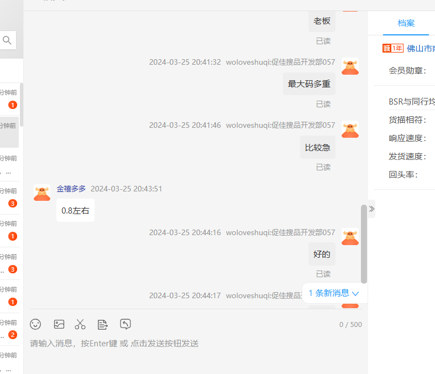Open the quick reply phrases icon
This screenshot has height=374, width=435.
pos(103,324)
